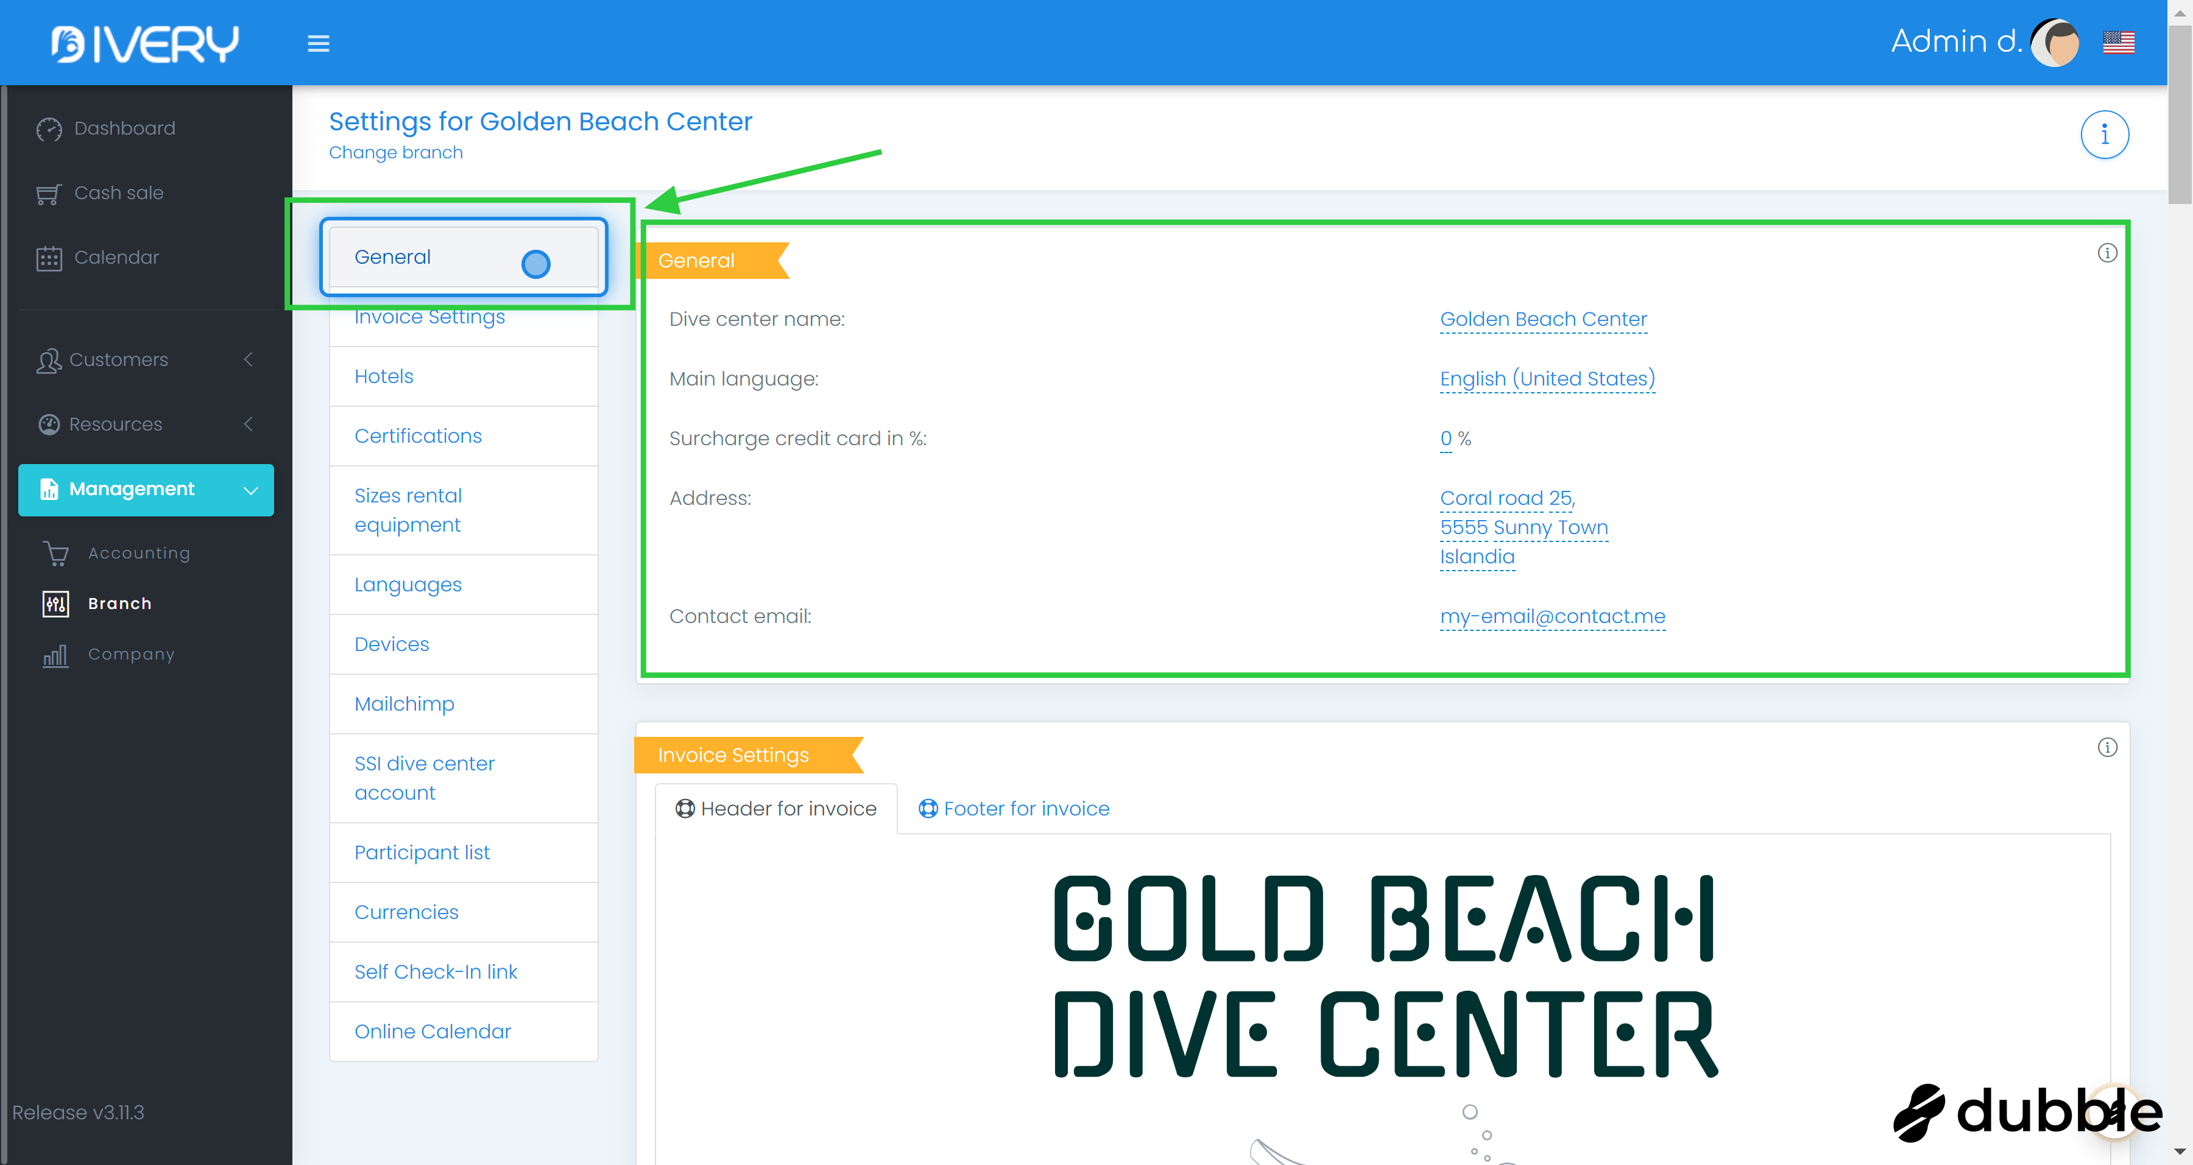Click info icon in Invoice Settings panel
The height and width of the screenshot is (1165, 2193).
click(x=2107, y=747)
